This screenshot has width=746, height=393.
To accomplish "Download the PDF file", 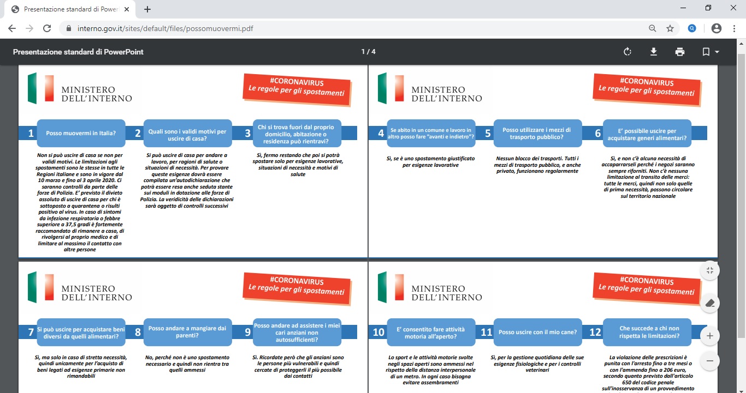I will [653, 52].
